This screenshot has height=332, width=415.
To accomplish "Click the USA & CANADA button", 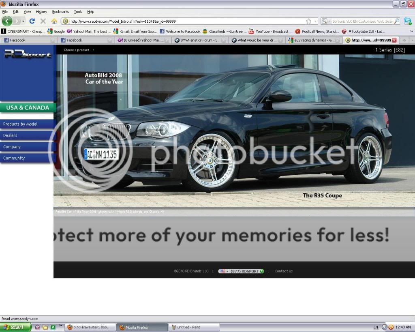I will click(27, 107).
